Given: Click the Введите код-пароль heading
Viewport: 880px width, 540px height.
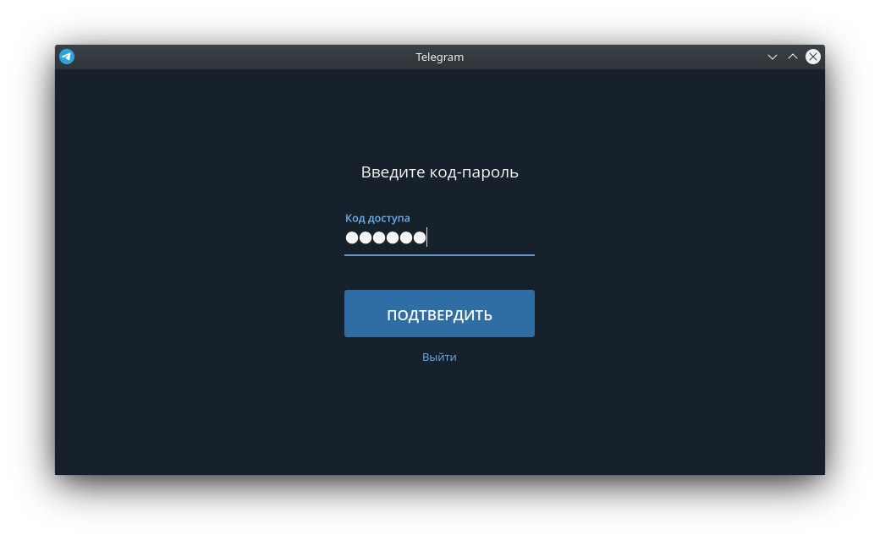Looking at the screenshot, I should (x=439, y=172).
